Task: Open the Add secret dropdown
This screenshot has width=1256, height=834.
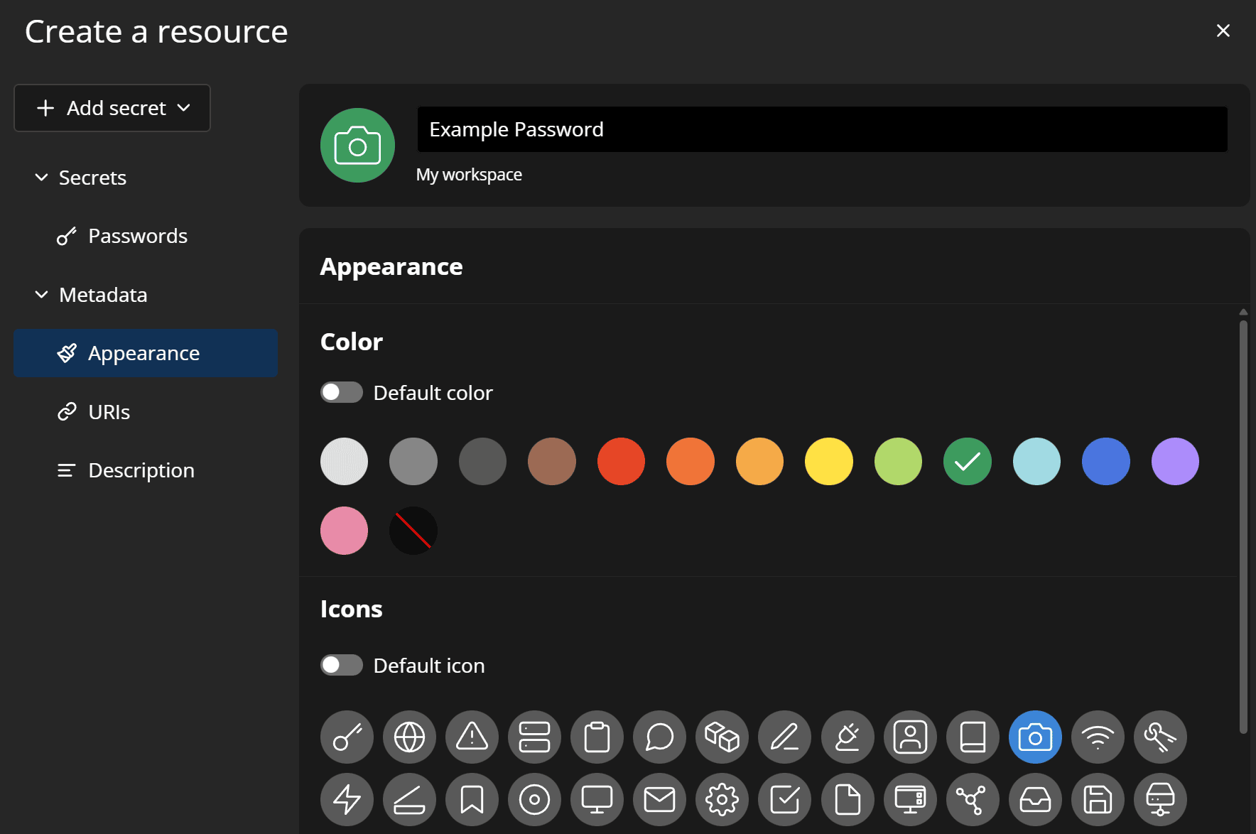Action: point(112,108)
